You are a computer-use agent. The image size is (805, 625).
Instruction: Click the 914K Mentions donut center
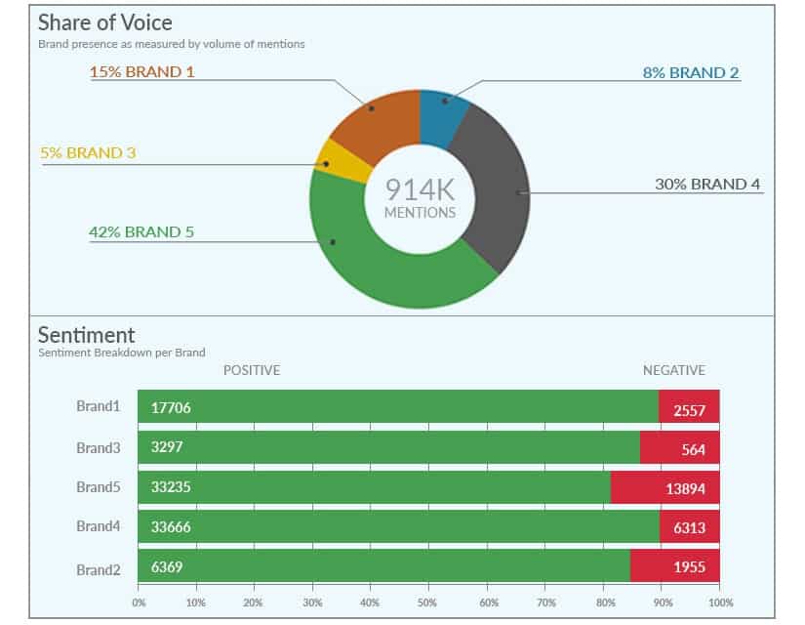point(420,198)
